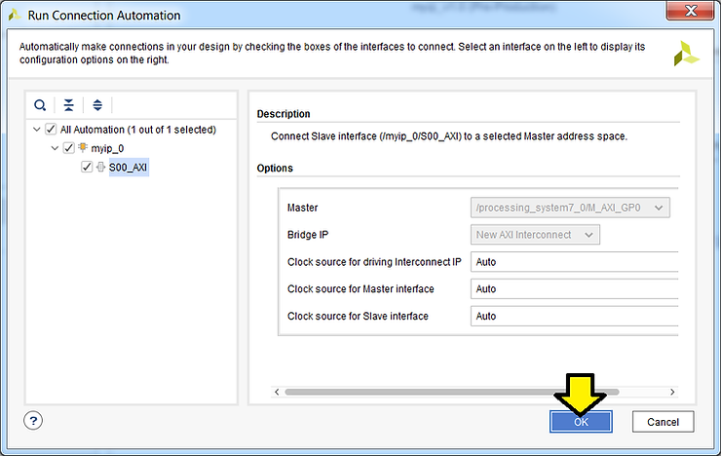
Task: Select the myip_0 tree item label
Action: tap(107, 148)
